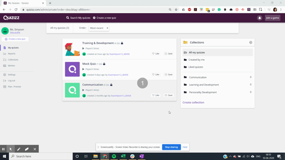Image resolution: width=285 pixels, height=160 pixels.
Task: Open File Explorer from taskbar
Action: (x=95, y=156)
